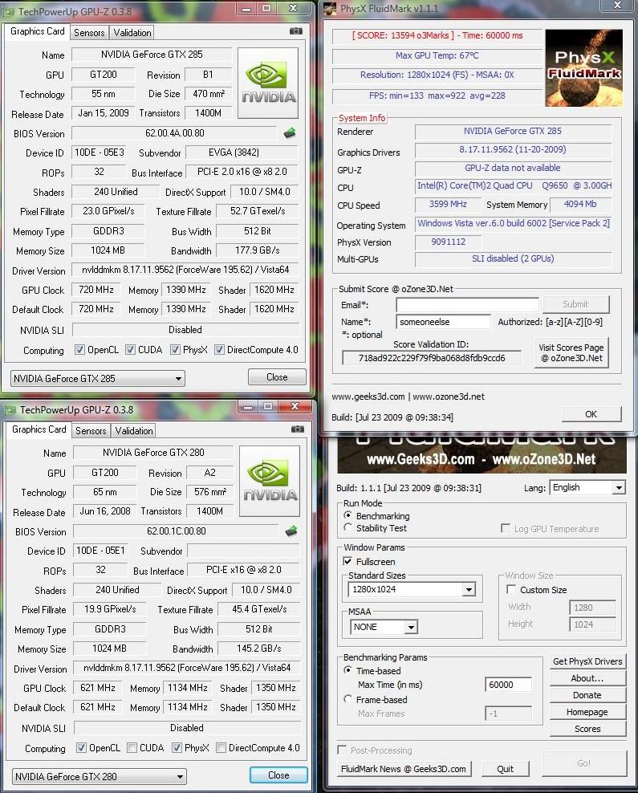Screen dimensions: 638x793
Task: Click the Donate button
Action: click(x=587, y=695)
